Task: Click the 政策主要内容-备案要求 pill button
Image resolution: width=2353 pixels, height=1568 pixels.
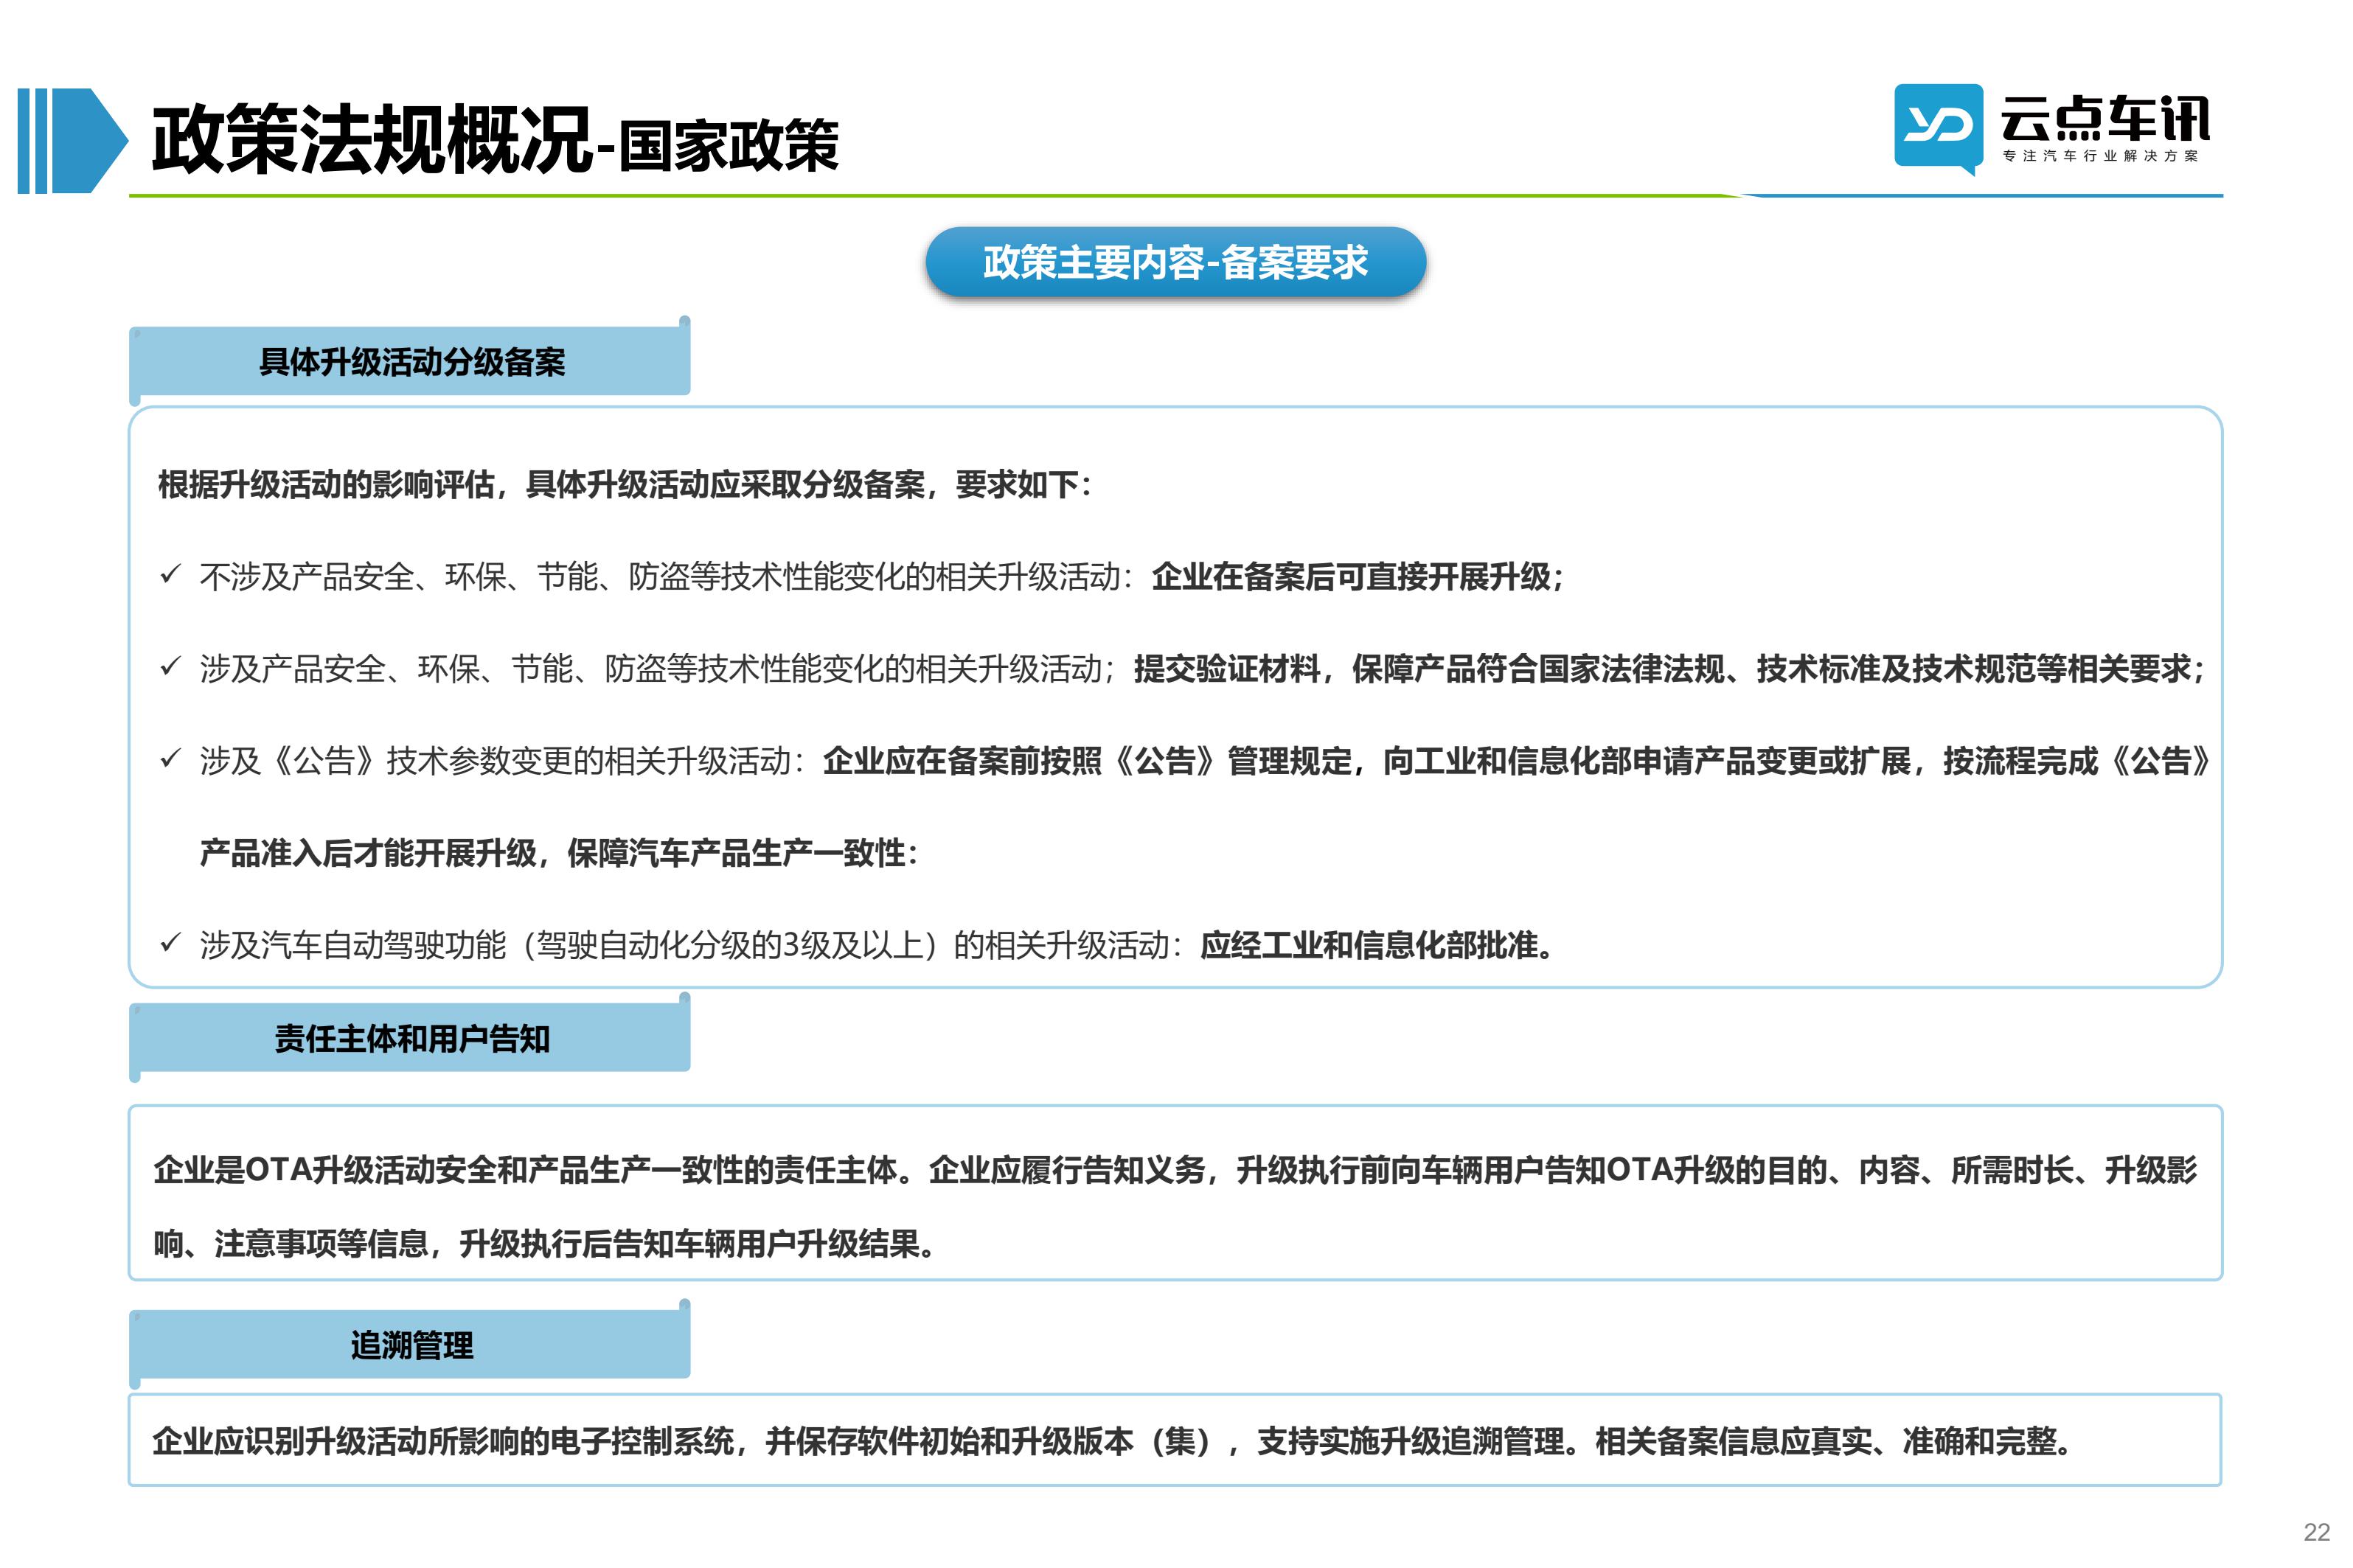Action: click(x=1175, y=262)
